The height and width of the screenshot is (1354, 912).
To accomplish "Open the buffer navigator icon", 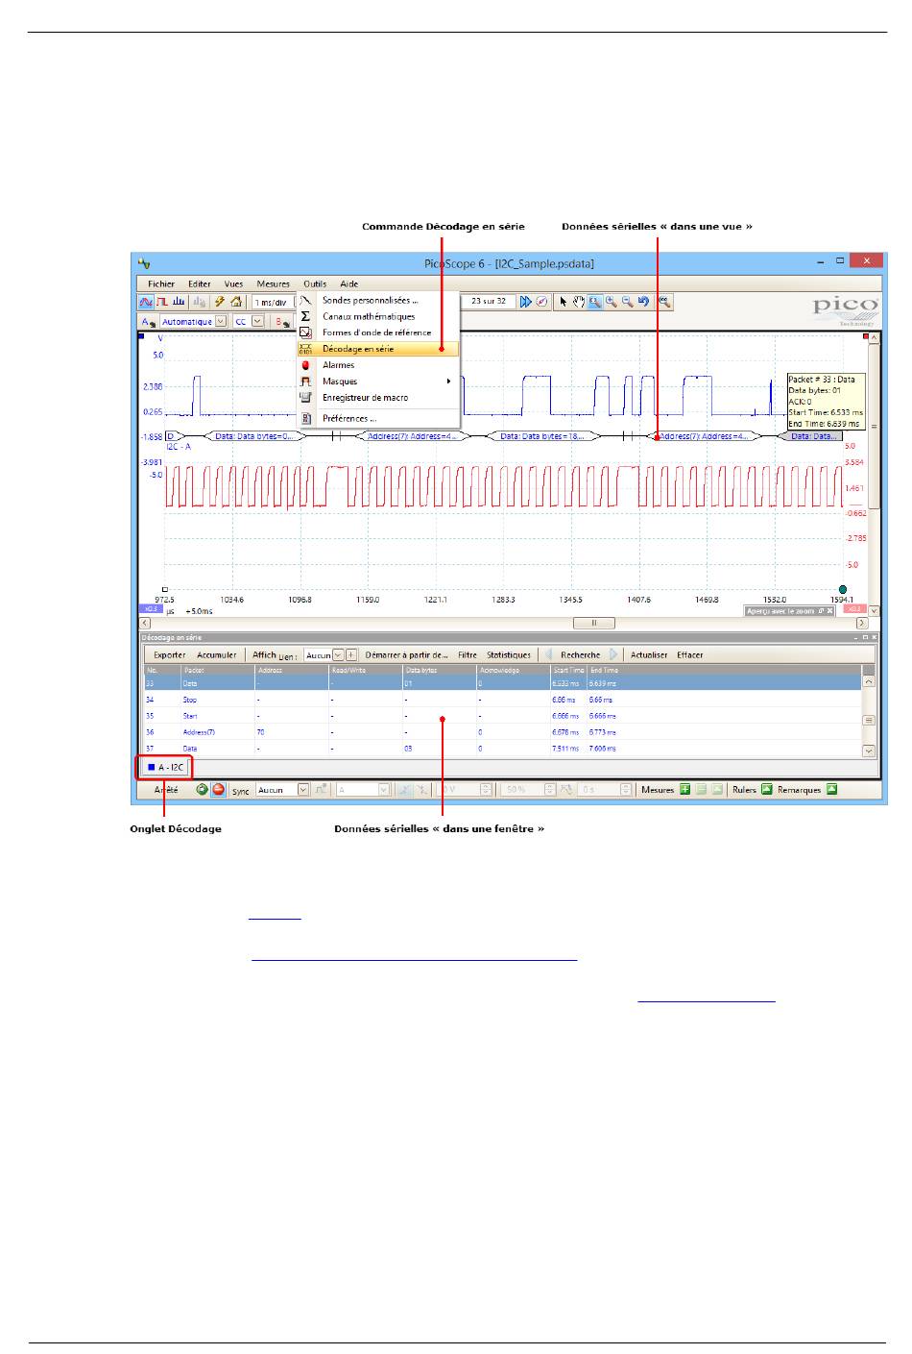I will [542, 302].
